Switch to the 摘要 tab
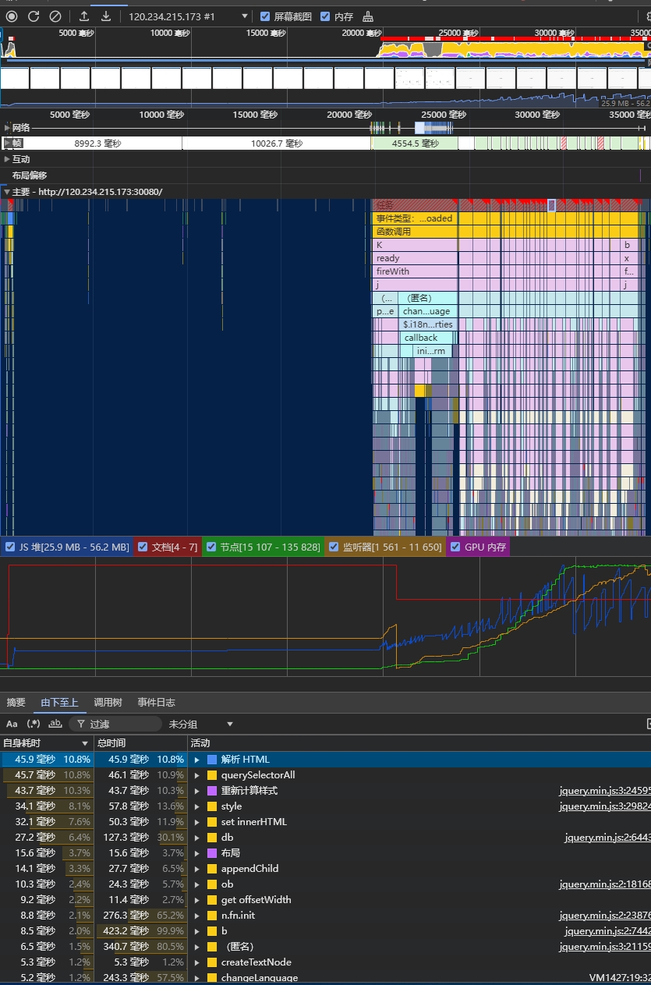The height and width of the screenshot is (985, 651). pos(16,702)
